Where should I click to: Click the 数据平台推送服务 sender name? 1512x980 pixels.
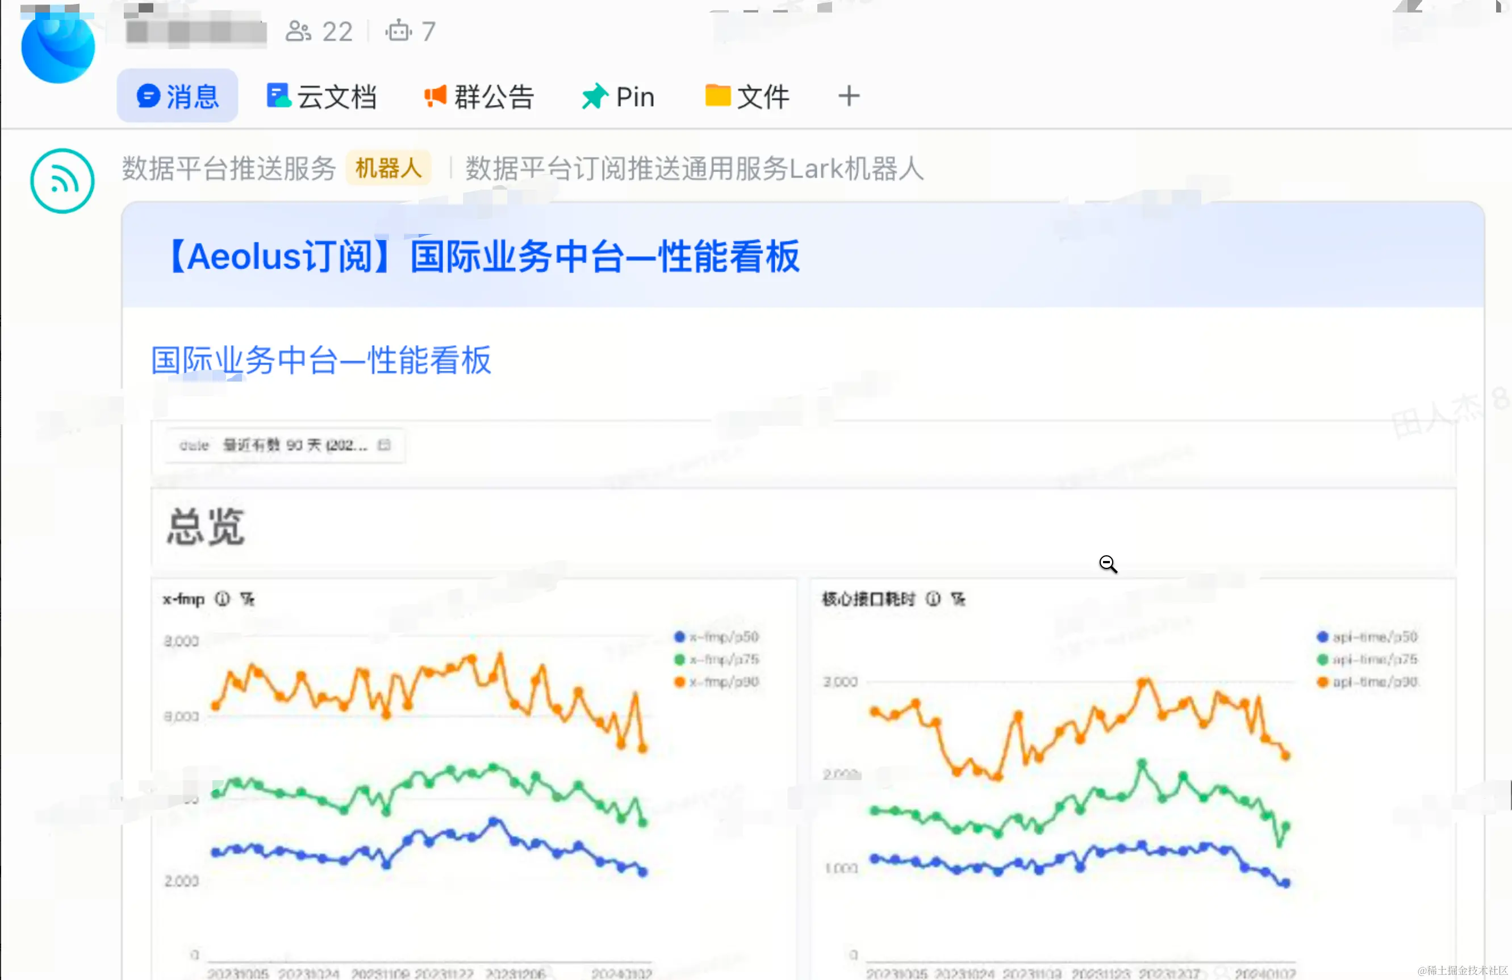click(x=229, y=168)
